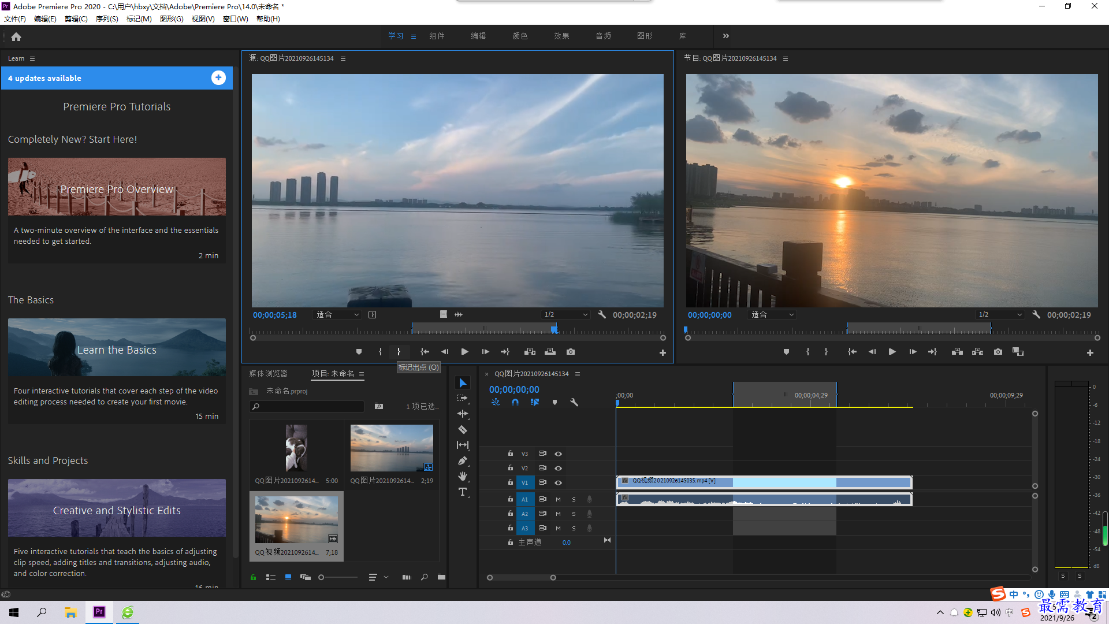This screenshot has height=624, width=1109.
Task: Toggle timeline snap magnet
Action: tap(515, 402)
